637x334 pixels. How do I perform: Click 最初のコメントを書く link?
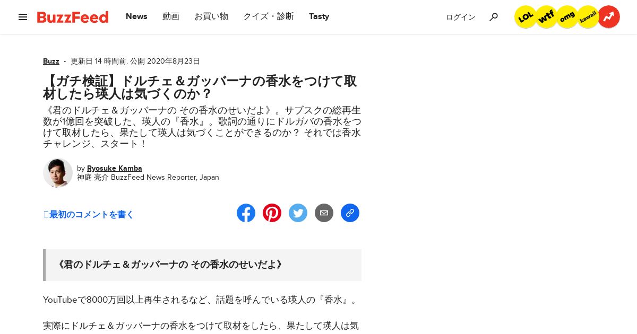(x=89, y=215)
